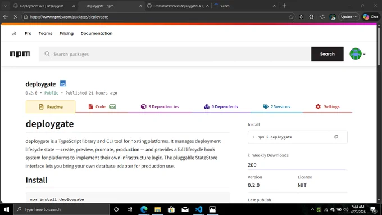The image size is (382, 215).
Task: Open the 3 Dependencies tab
Action: (x=160, y=106)
